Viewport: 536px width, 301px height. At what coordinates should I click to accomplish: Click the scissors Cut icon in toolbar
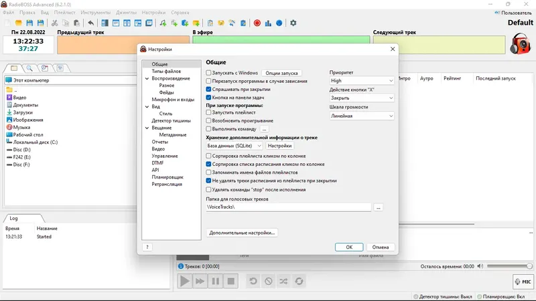coord(54,23)
